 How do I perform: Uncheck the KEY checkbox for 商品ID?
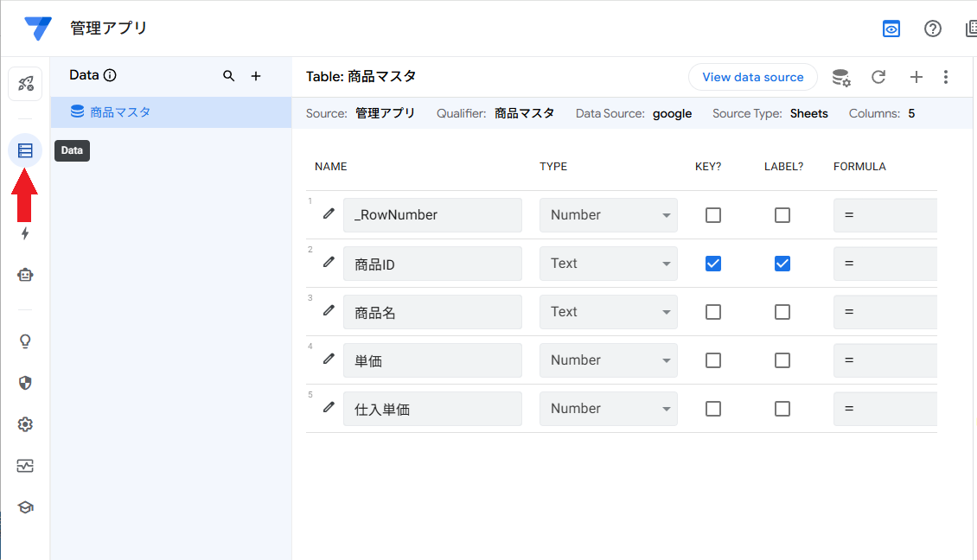click(x=713, y=264)
